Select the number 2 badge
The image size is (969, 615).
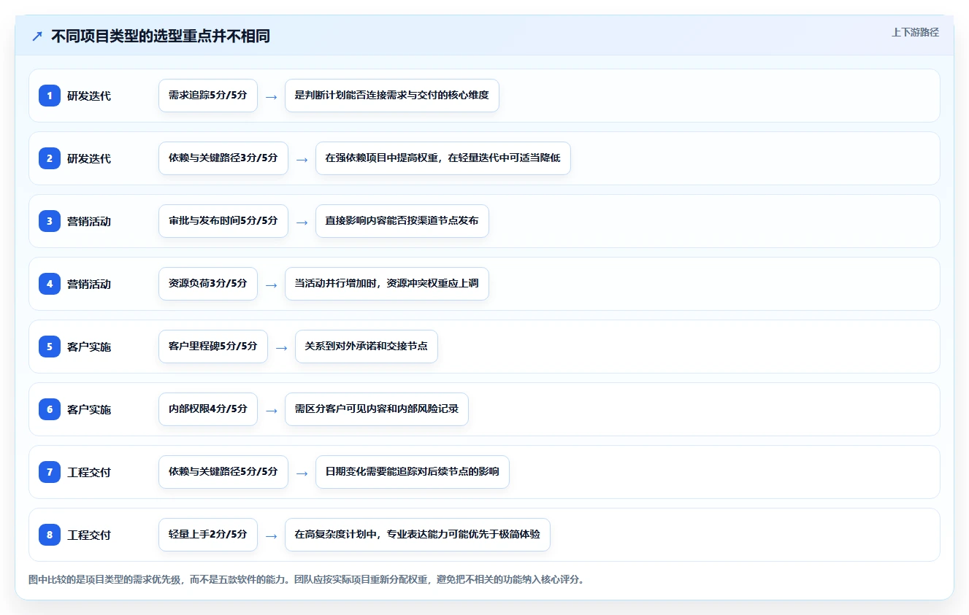(x=50, y=158)
